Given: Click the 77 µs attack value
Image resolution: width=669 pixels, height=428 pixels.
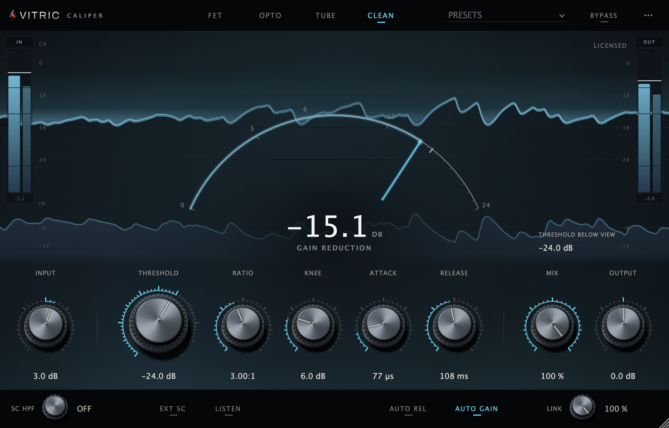Looking at the screenshot, I should point(383,376).
